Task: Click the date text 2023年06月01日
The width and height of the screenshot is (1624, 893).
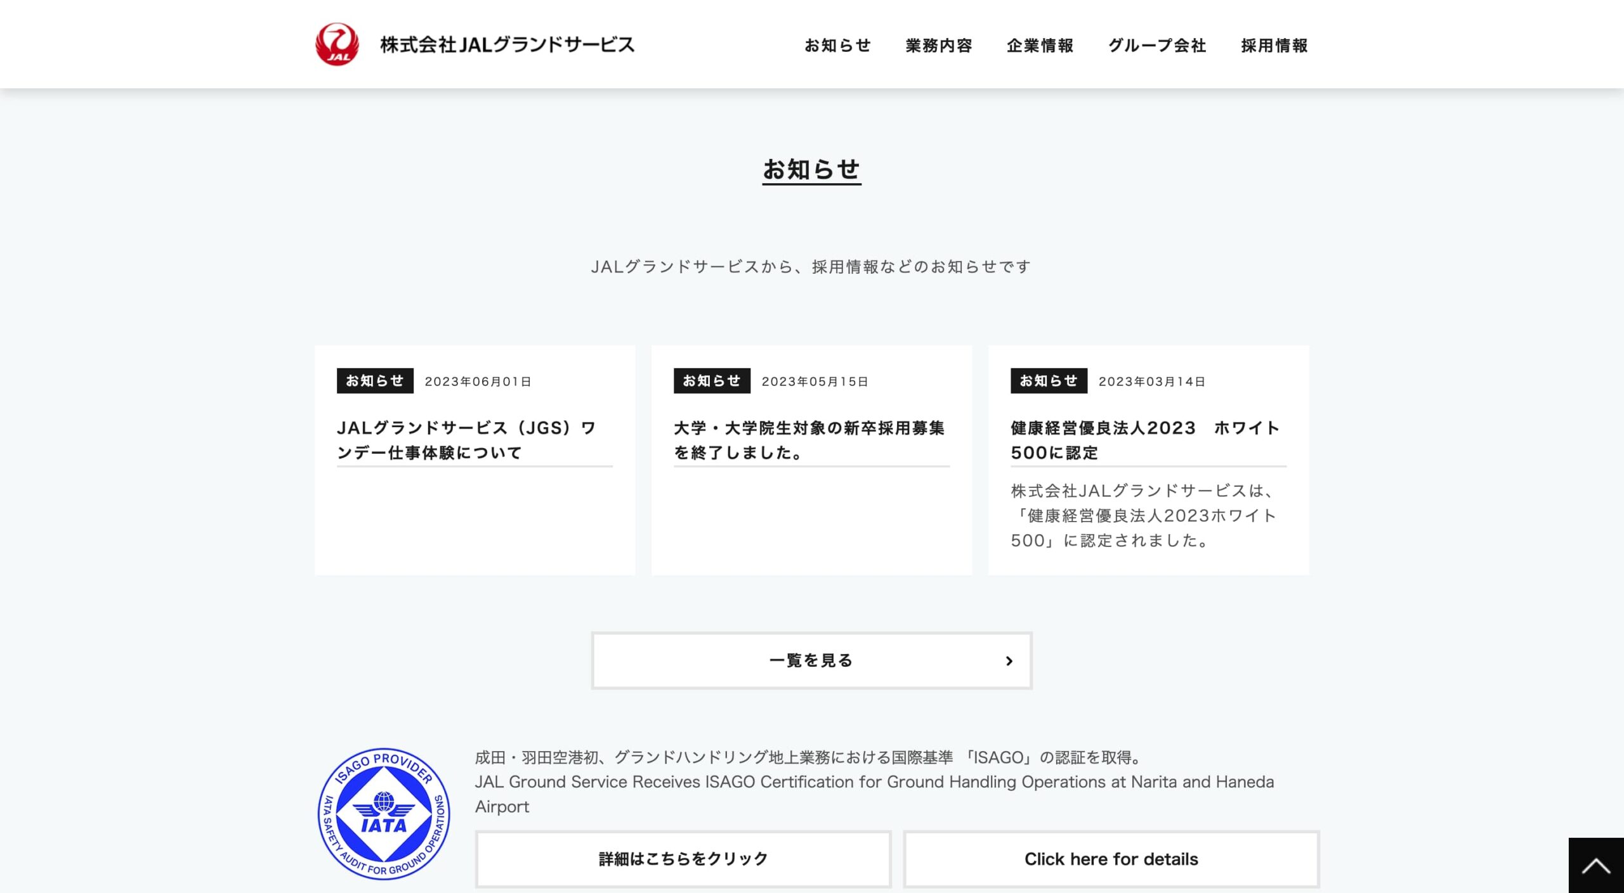Action: tap(478, 382)
